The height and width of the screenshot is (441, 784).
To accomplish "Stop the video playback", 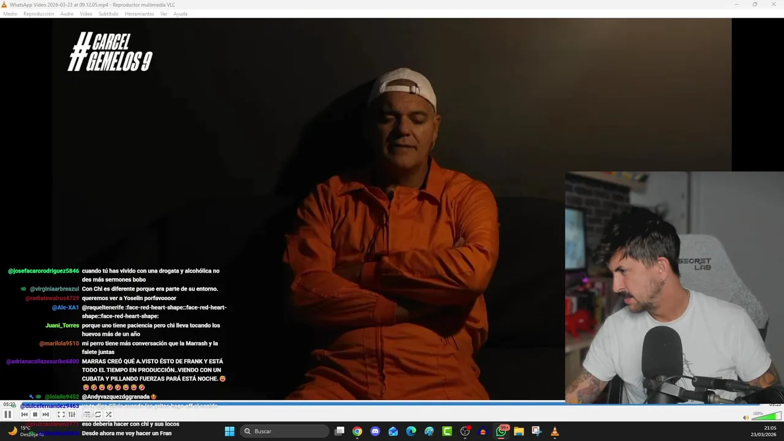I will point(35,415).
